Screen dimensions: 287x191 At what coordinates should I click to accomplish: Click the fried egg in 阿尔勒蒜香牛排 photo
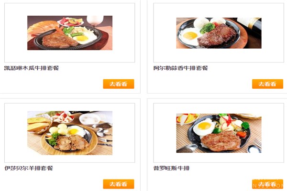click(189, 36)
